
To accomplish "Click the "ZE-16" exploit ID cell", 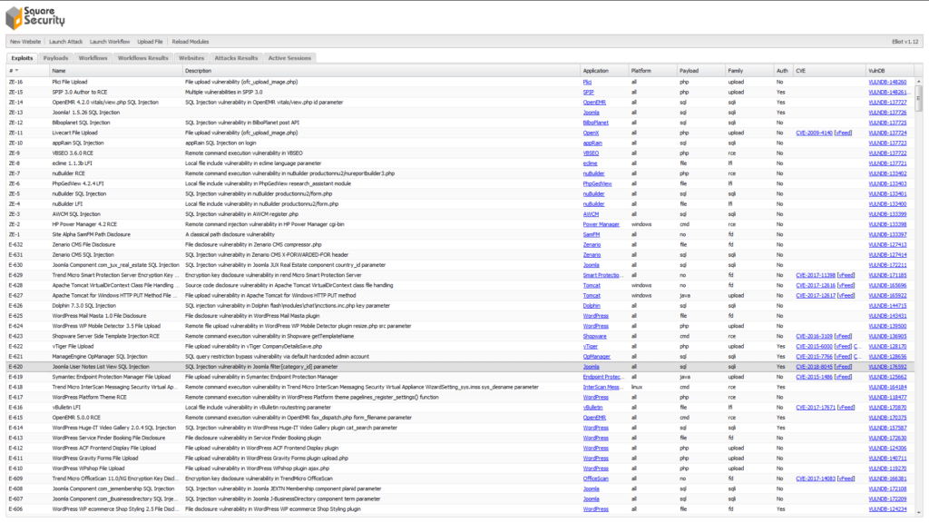I will [x=15, y=82].
